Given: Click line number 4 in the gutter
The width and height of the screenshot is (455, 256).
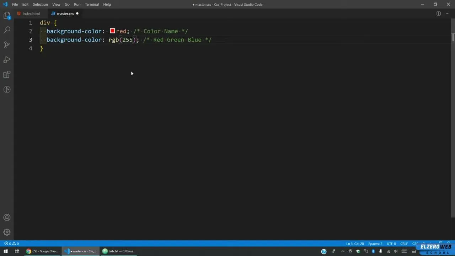Looking at the screenshot, I should [x=31, y=48].
